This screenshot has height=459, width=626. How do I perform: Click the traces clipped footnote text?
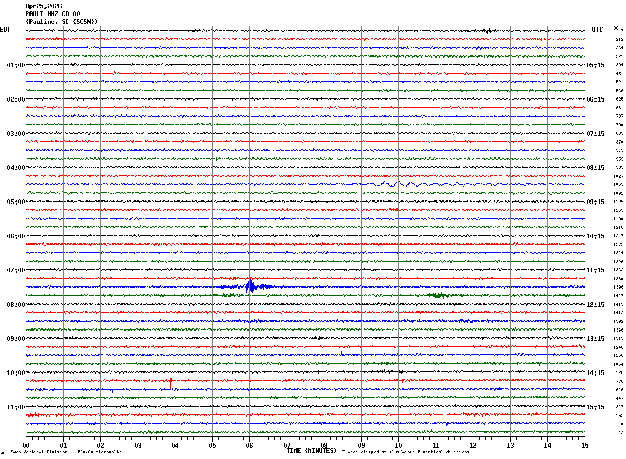click(x=406, y=452)
